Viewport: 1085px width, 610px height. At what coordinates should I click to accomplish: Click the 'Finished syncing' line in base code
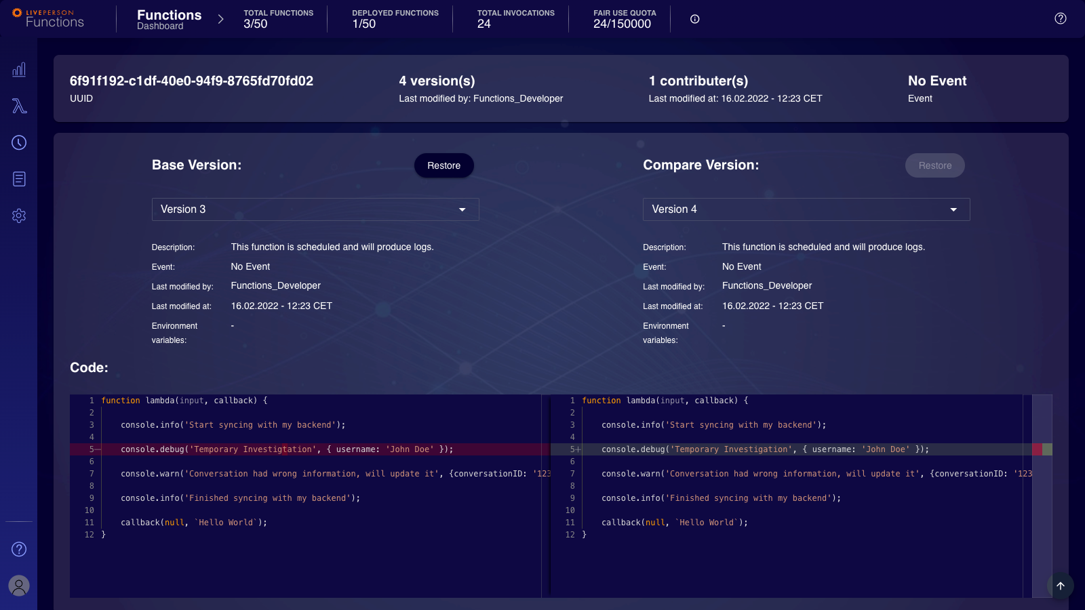pyautogui.click(x=241, y=498)
